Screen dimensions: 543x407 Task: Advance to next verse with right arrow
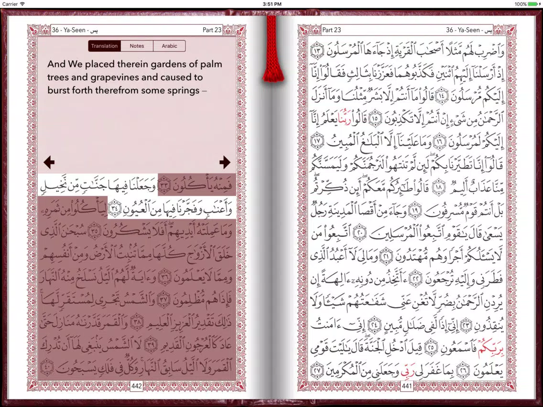click(225, 162)
